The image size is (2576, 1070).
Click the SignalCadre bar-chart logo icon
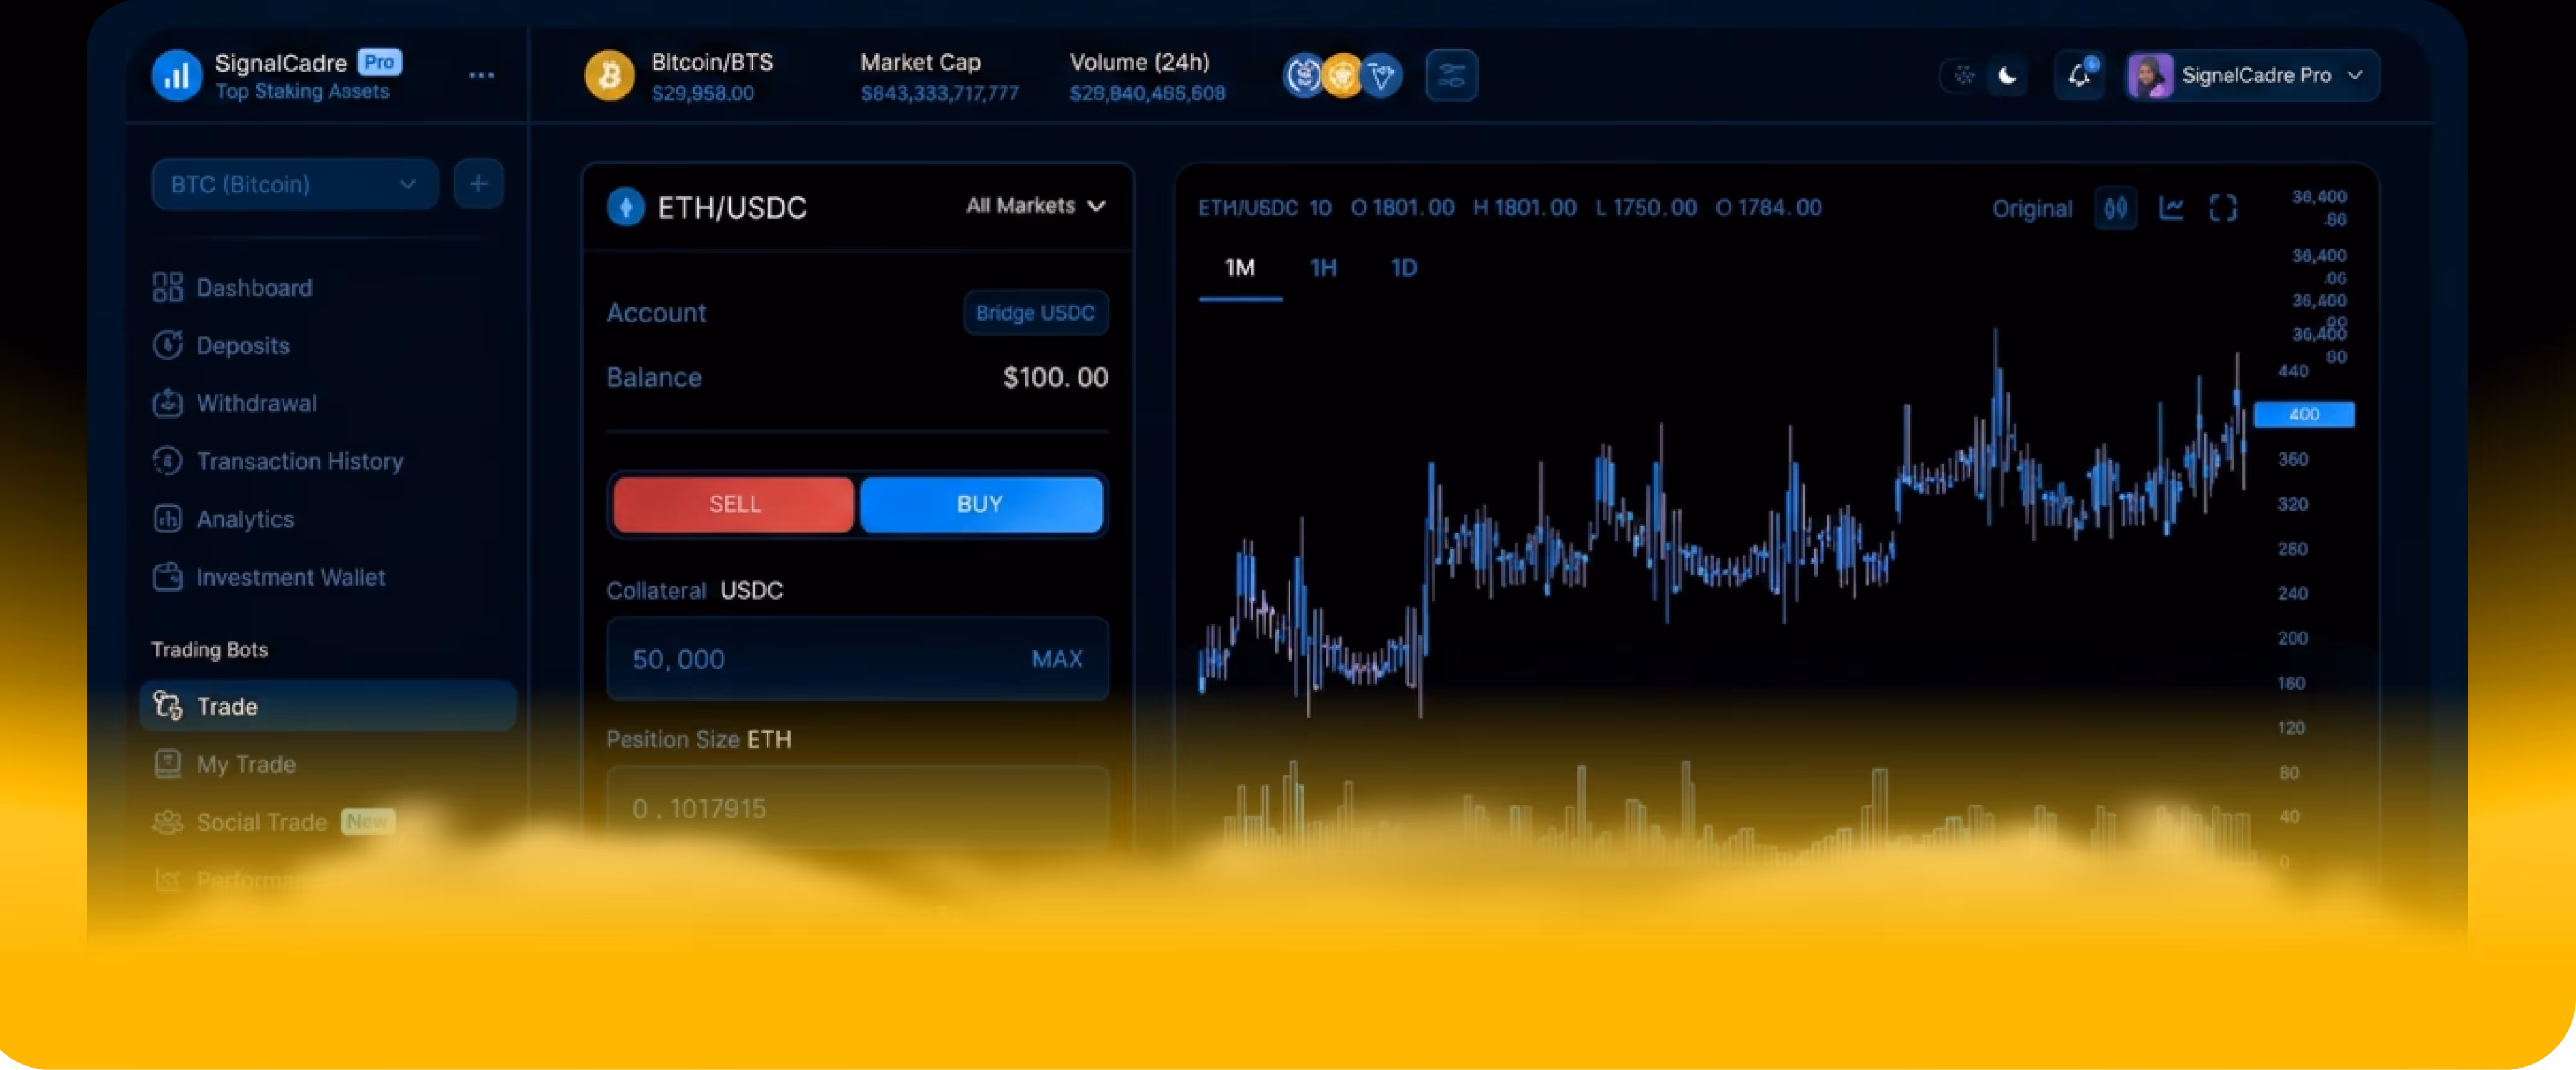click(176, 76)
